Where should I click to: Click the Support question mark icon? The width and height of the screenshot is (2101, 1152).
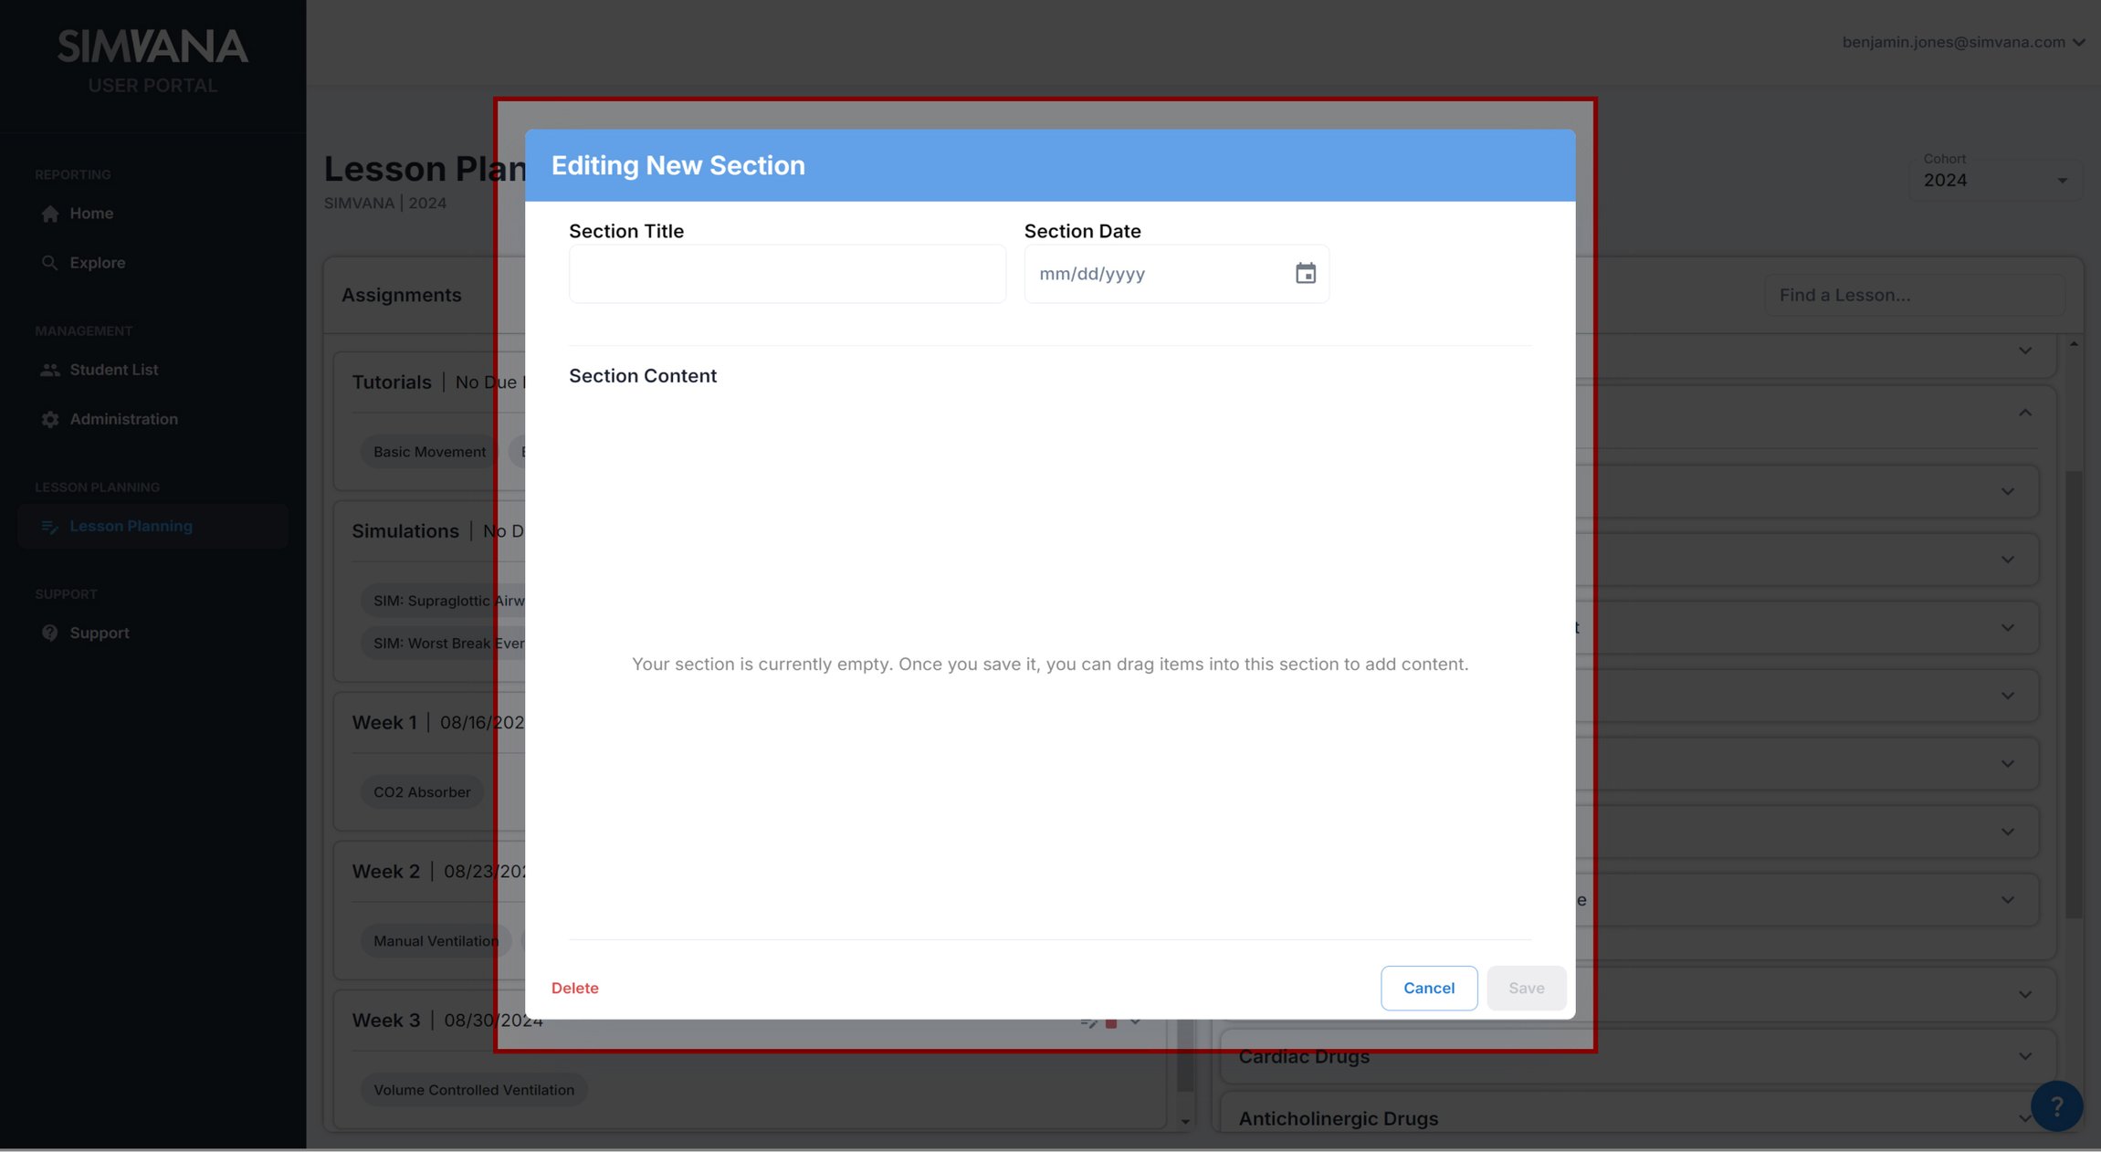coord(50,632)
